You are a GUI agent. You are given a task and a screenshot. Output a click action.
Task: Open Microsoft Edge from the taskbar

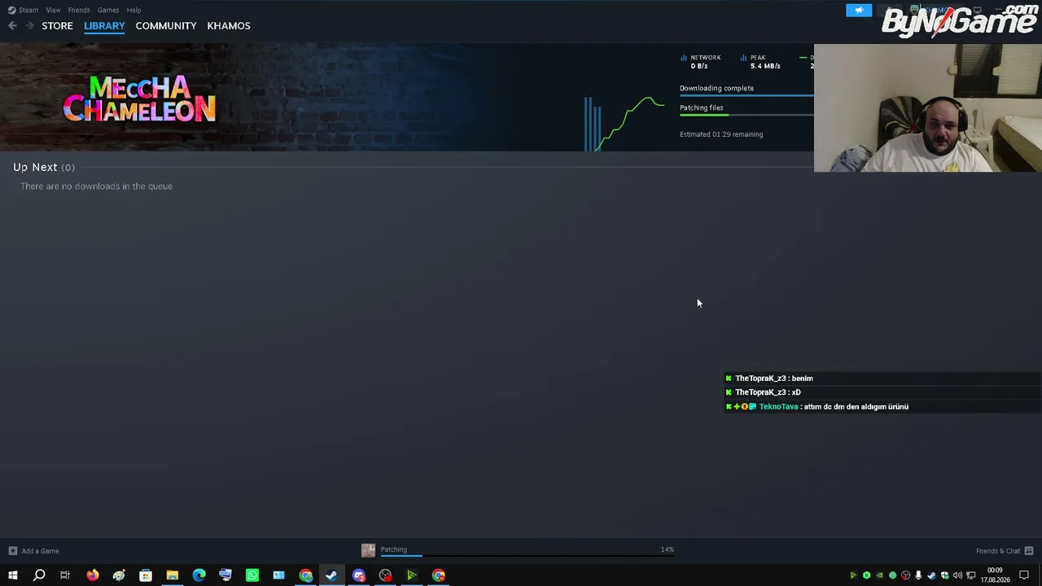(199, 575)
